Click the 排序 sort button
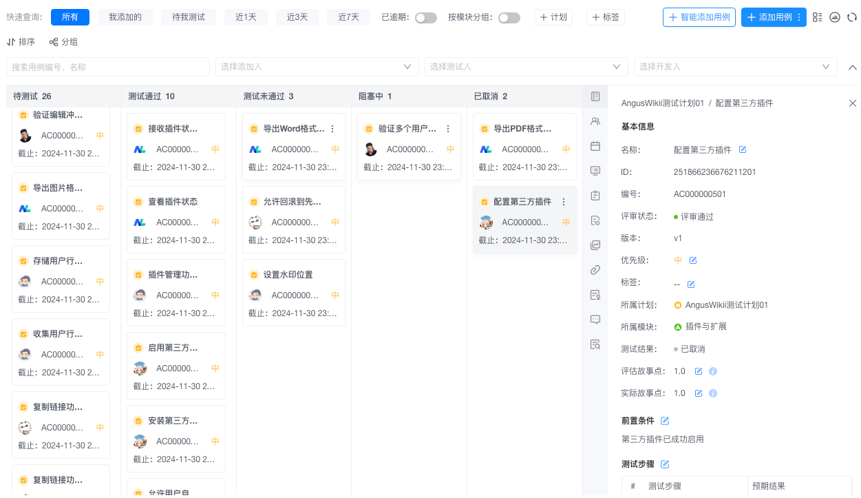 pyautogui.click(x=21, y=42)
